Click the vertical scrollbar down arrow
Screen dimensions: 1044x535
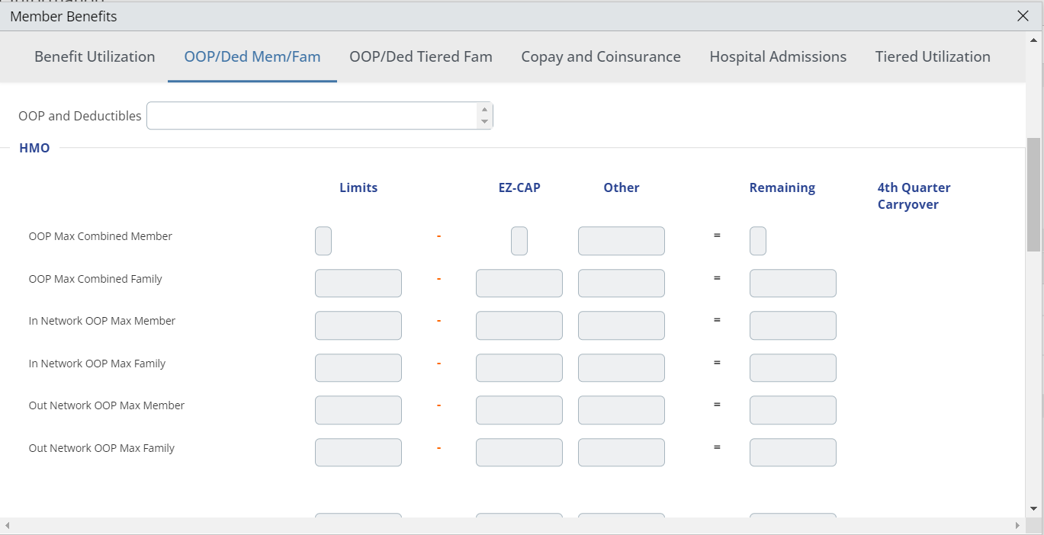[x=1034, y=508]
